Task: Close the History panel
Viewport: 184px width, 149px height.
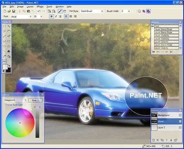Action: pyautogui.click(x=181, y=22)
